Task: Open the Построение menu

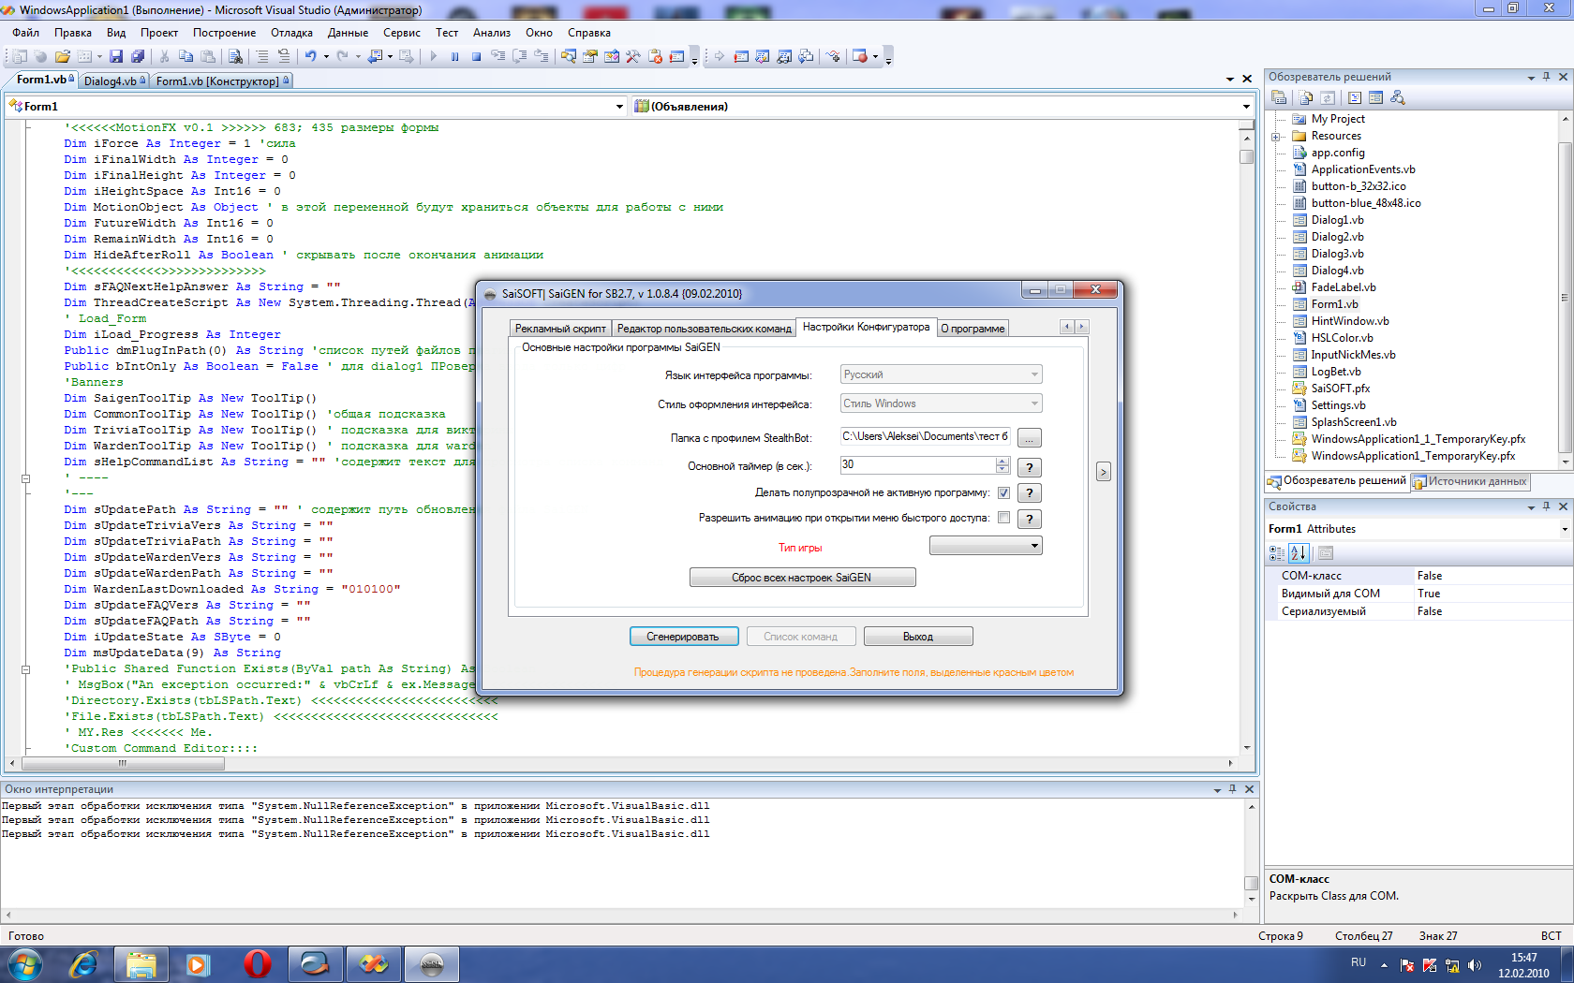Action: (x=224, y=33)
